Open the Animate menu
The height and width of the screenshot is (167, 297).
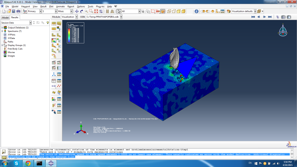[60, 6]
